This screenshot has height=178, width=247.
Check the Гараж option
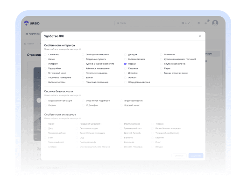45,124
